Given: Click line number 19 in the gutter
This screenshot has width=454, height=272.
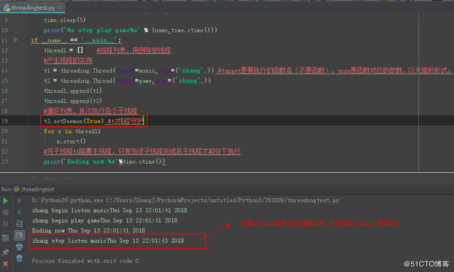Looking at the screenshot, I should [5, 121].
